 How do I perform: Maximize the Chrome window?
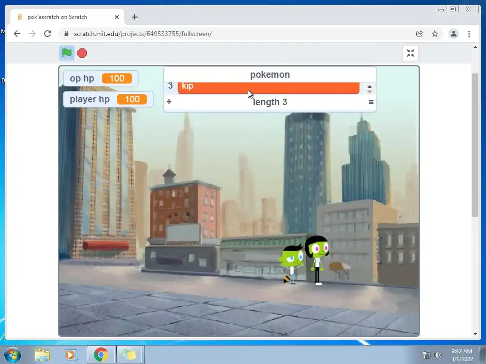[452, 9]
